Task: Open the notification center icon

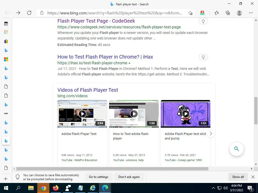Action: (x=250, y=188)
